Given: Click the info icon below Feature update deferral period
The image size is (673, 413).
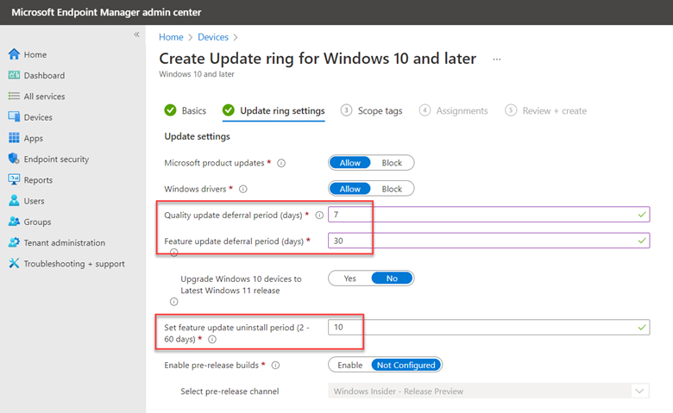Looking at the screenshot, I should click(x=173, y=253).
